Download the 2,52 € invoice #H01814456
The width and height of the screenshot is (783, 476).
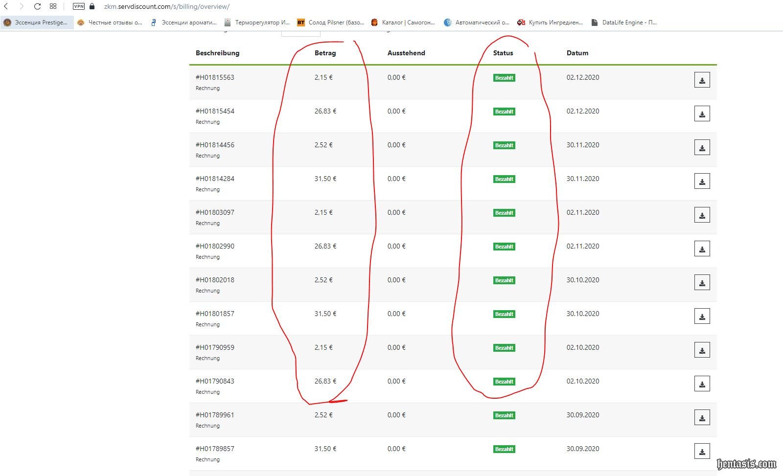(x=702, y=148)
